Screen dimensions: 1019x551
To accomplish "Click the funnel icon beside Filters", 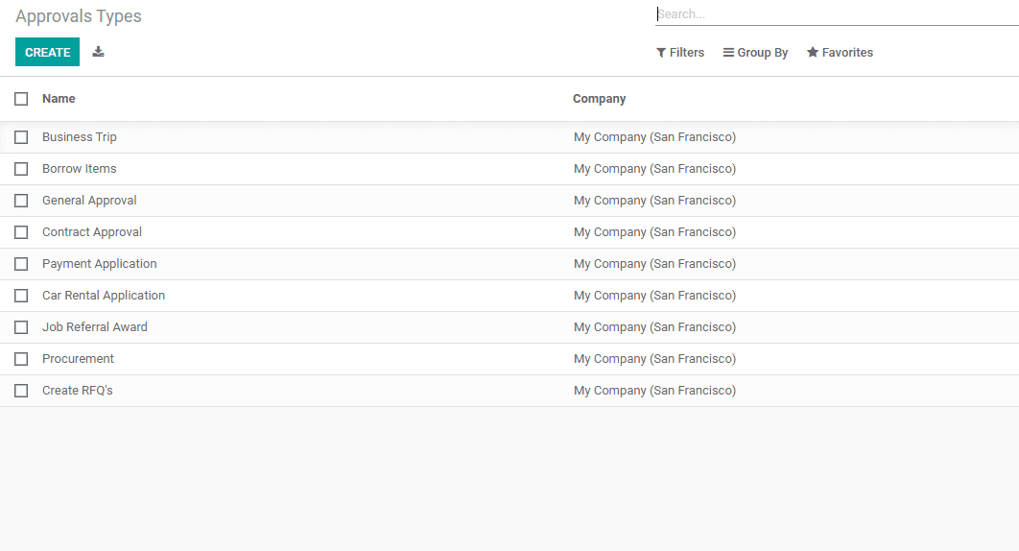I will coord(661,53).
